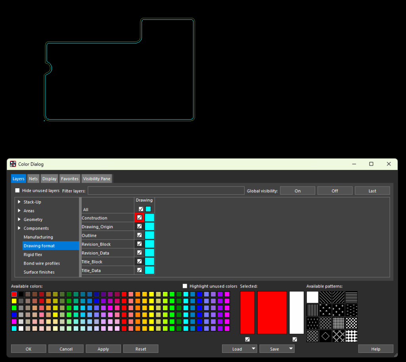Turn Global visibility Off
This screenshot has width=406, height=362.
click(x=335, y=191)
